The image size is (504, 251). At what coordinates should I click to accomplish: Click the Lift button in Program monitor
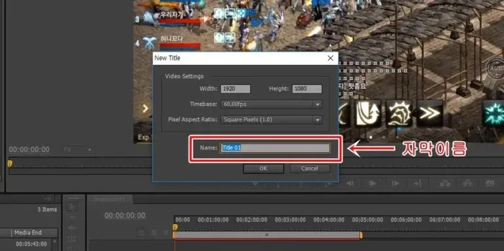[445, 183]
